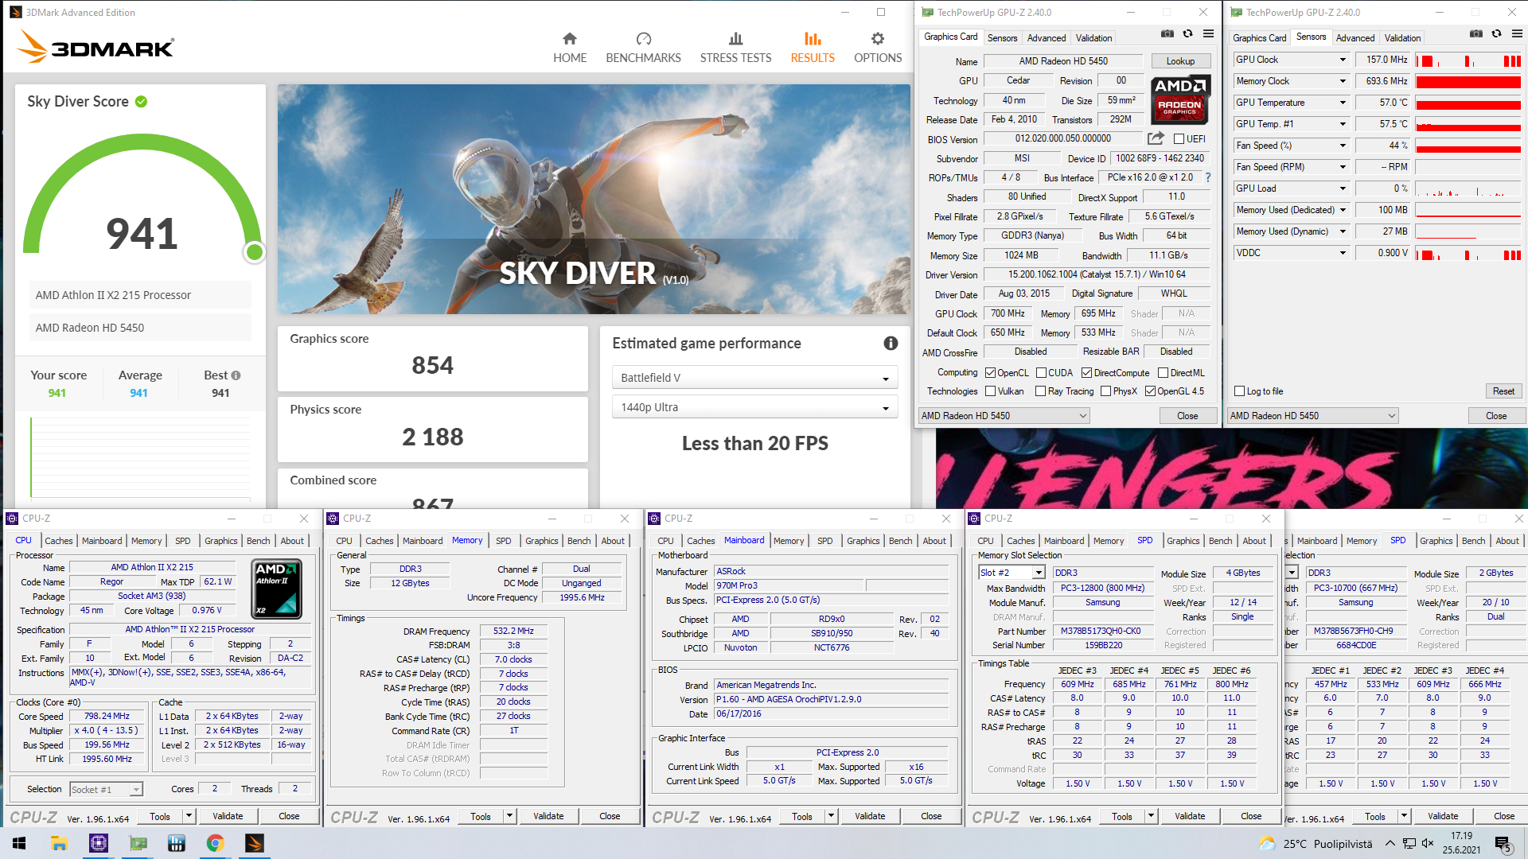Open the Fan Speed (%) sensor dropdown arrow
The height and width of the screenshot is (859, 1528).
point(1343,146)
